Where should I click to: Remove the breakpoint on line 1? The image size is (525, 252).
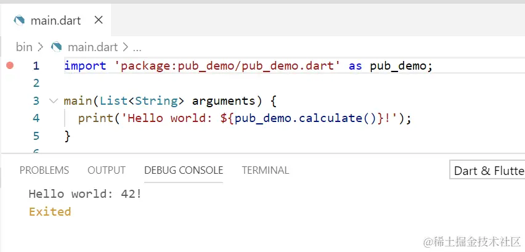[x=10, y=65]
